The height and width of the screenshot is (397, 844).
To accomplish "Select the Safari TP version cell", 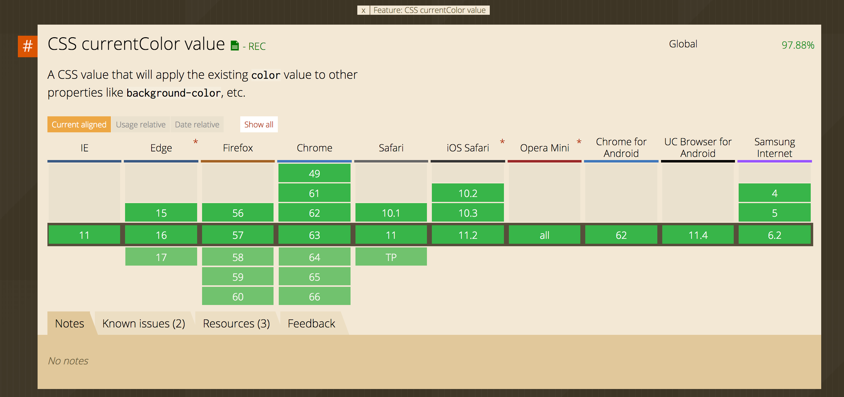I will (391, 257).
